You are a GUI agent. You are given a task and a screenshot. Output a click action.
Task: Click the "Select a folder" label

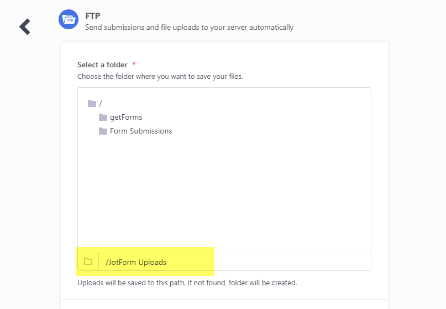click(x=102, y=65)
